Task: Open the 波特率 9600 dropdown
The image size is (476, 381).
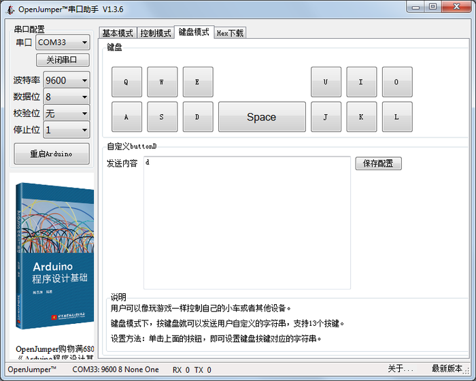Action: (x=67, y=80)
